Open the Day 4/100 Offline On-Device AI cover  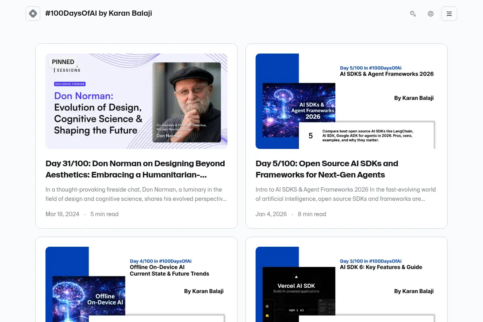point(136,284)
